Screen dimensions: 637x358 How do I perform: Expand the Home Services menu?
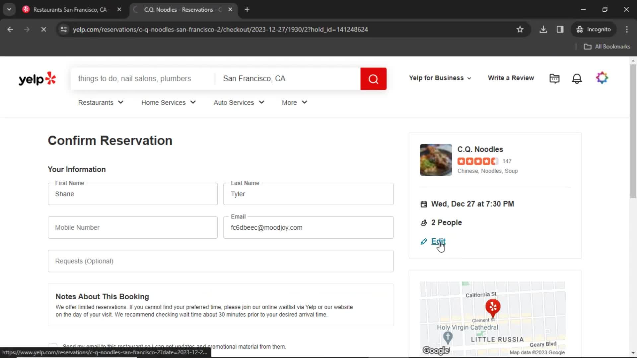pos(169,103)
